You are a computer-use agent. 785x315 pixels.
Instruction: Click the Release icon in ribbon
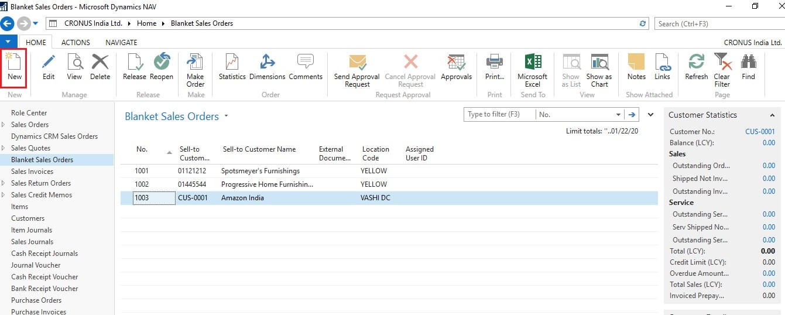tap(134, 67)
